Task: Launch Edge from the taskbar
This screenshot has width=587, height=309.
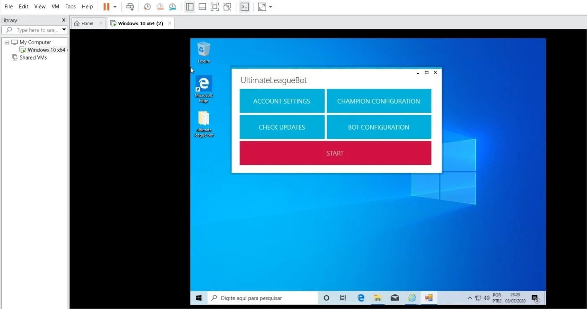Action: (x=361, y=298)
